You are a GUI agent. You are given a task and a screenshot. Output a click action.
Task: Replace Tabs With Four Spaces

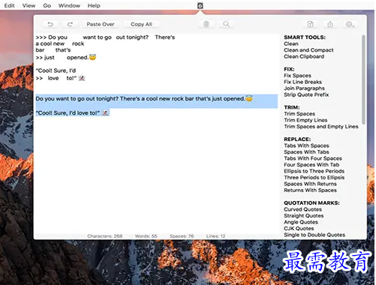point(313,158)
